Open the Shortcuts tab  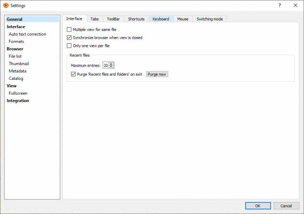tap(136, 19)
